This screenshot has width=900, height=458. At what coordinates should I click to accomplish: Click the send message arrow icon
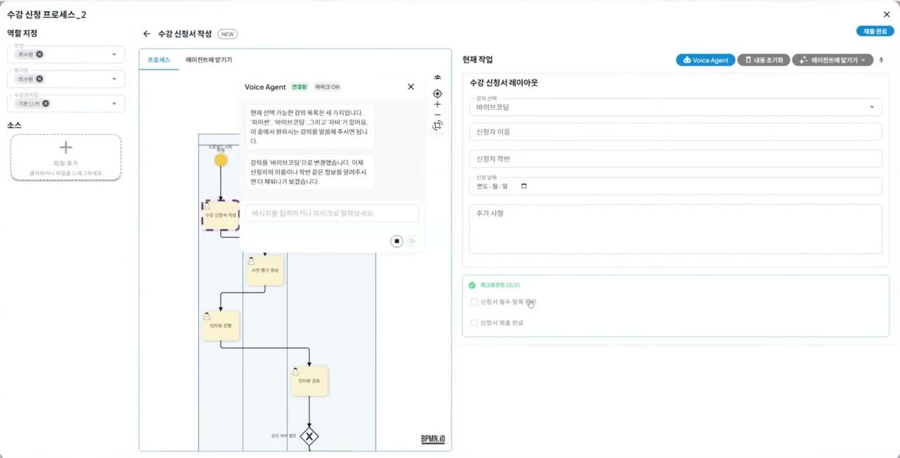tap(413, 241)
